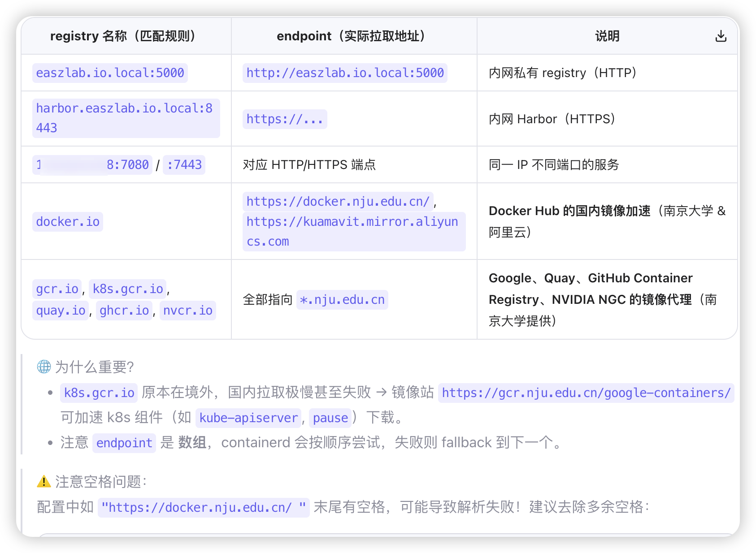The image size is (756, 553).
Task: Click the docker.io registry code
Action: point(68,221)
